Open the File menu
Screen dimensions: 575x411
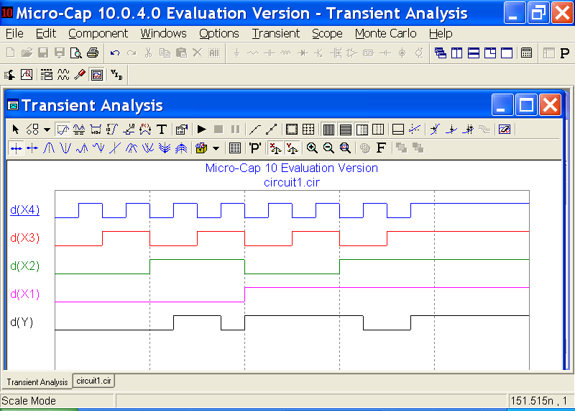pyautogui.click(x=14, y=33)
